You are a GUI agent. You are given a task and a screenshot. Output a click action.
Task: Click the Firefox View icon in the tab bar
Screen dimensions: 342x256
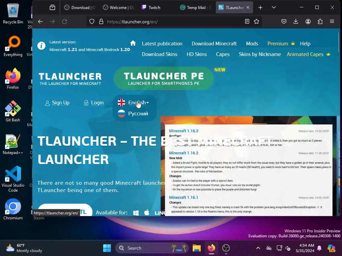click(x=52, y=8)
